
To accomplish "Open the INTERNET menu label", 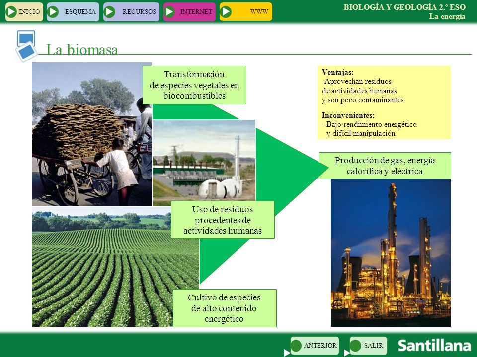I will click(196, 12).
